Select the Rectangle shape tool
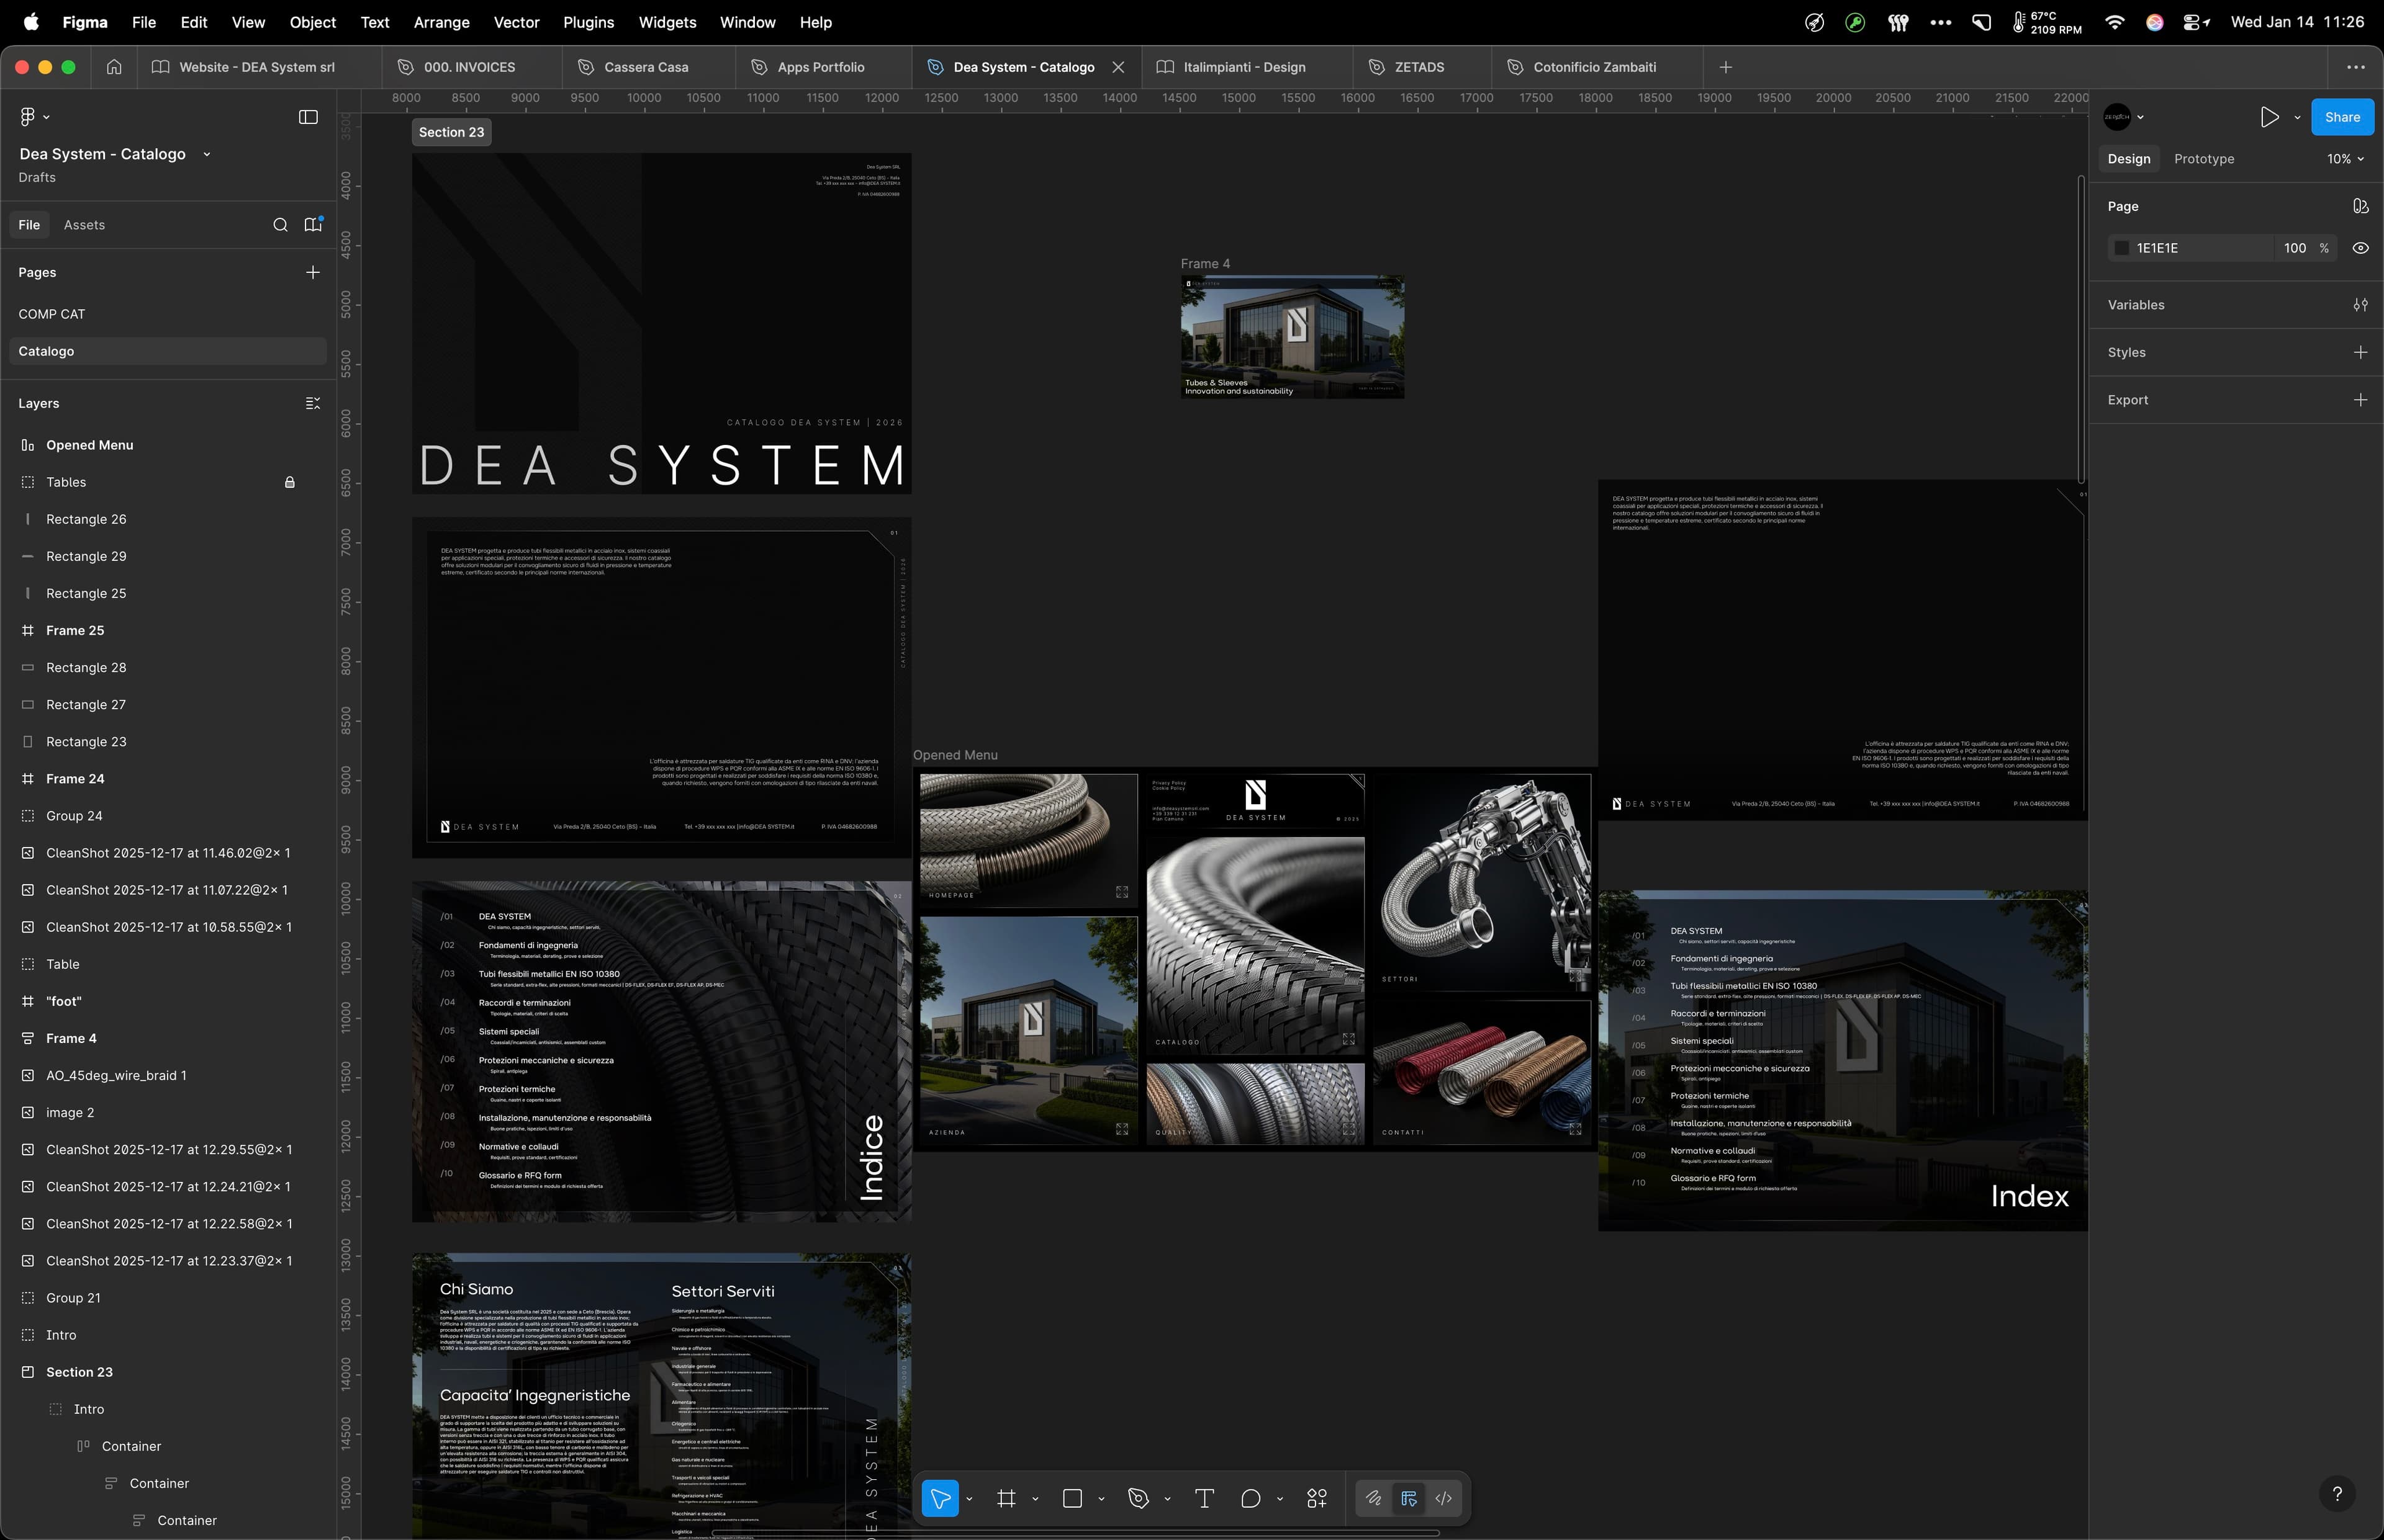2384x1540 pixels. (1072, 1498)
